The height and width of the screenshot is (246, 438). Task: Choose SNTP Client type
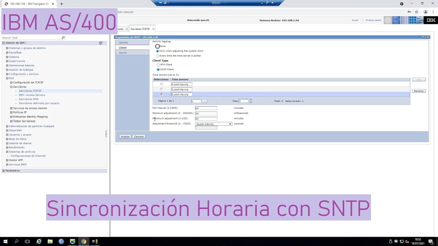click(158, 69)
